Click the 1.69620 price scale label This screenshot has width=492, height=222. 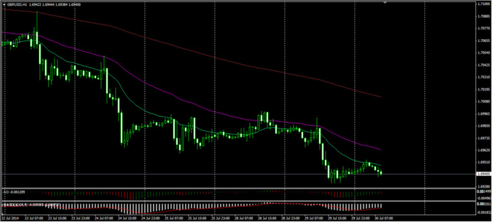[x=484, y=150]
